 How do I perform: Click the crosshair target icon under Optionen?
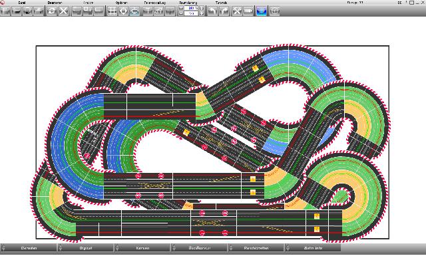click(x=124, y=12)
